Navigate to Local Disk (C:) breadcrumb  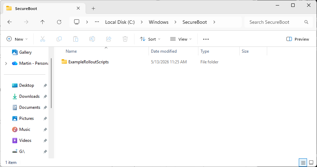pyautogui.click(x=120, y=22)
